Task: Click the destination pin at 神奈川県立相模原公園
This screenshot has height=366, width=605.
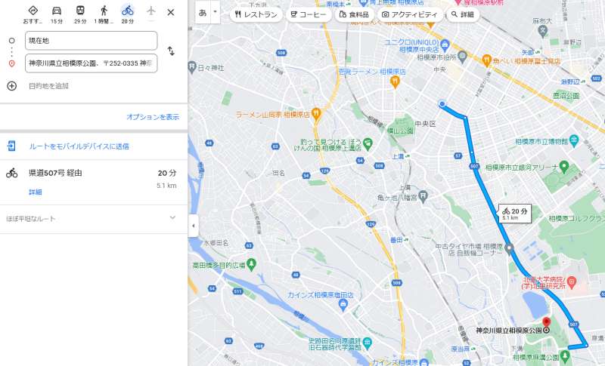Action: tap(546, 322)
